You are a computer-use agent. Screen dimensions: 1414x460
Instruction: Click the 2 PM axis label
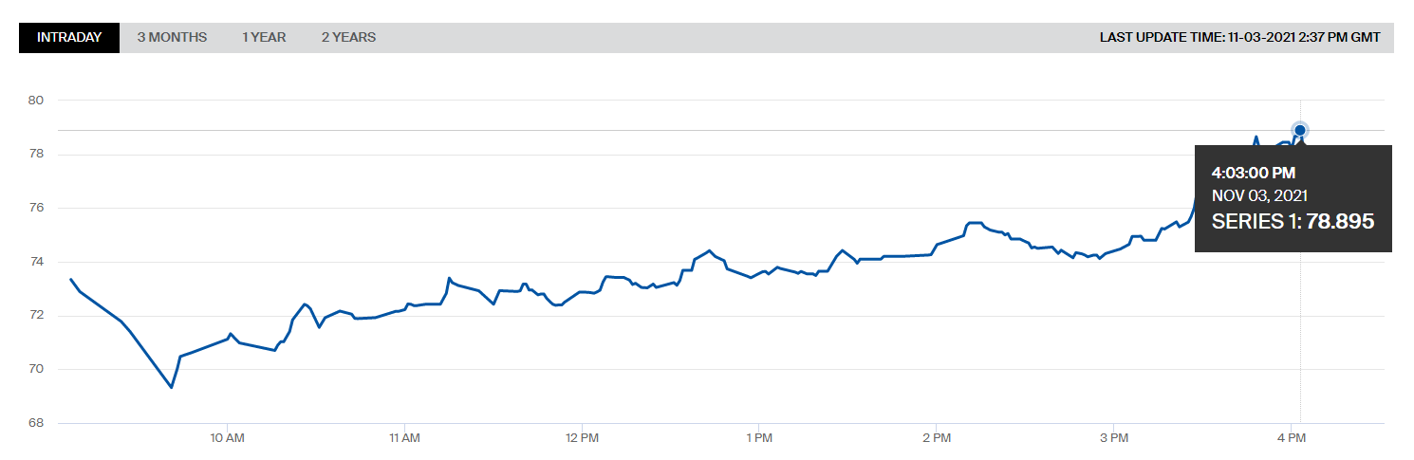(936, 438)
